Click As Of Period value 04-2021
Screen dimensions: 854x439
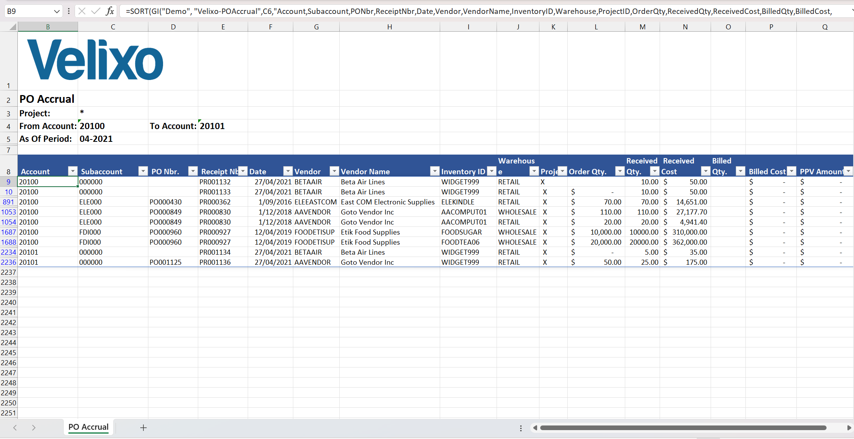[x=113, y=139]
